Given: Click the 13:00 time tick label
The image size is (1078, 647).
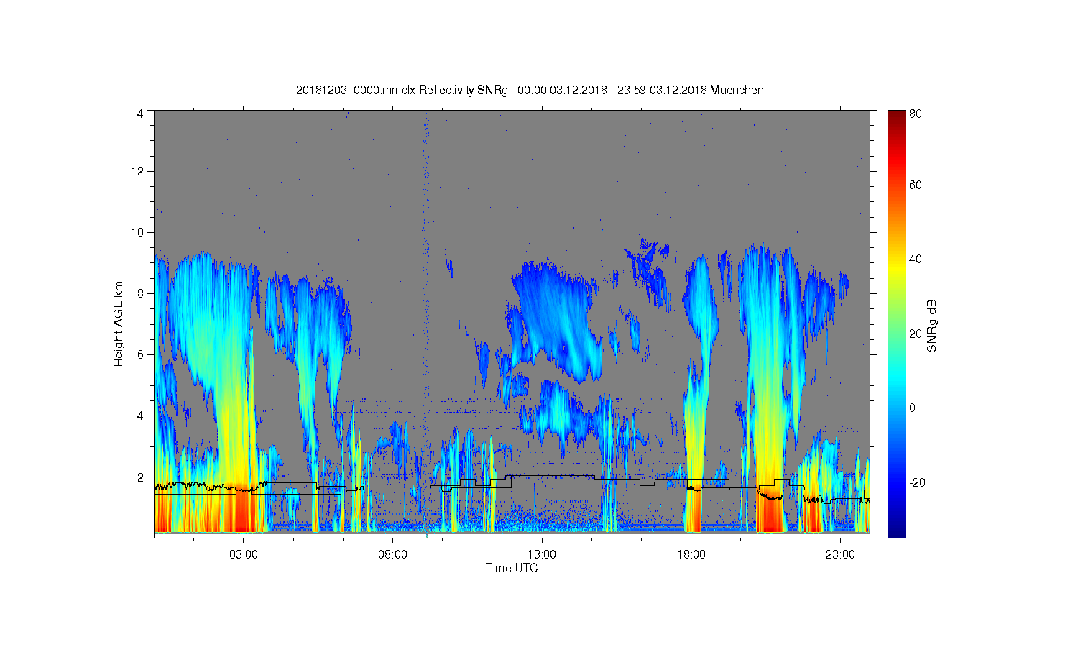Looking at the screenshot, I should [542, 555].
